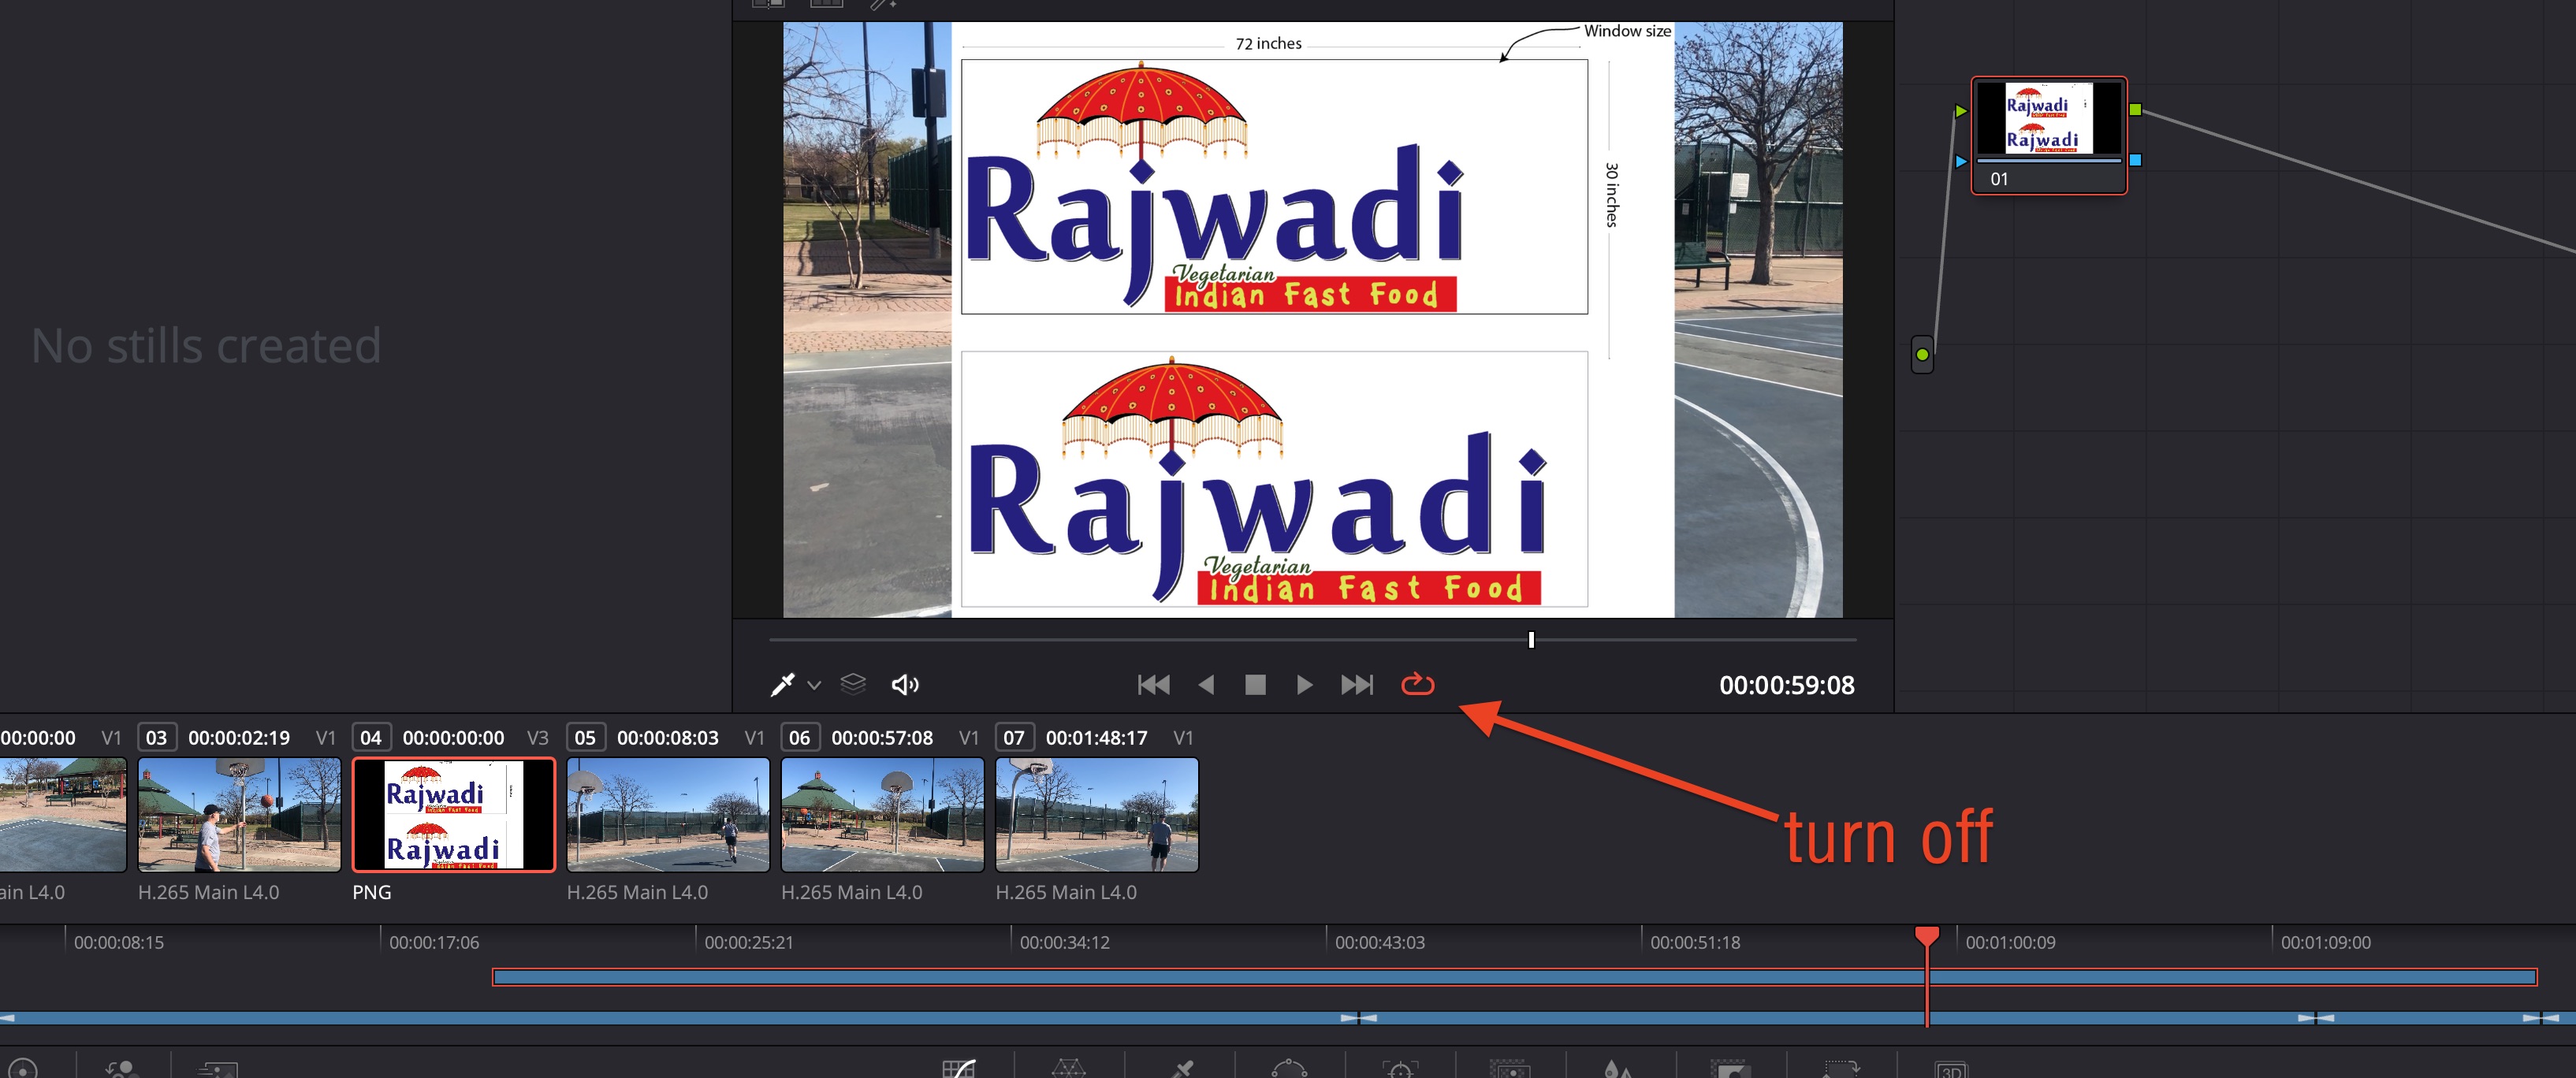Click the viewer scrubber bar handle

[1531, 640]
